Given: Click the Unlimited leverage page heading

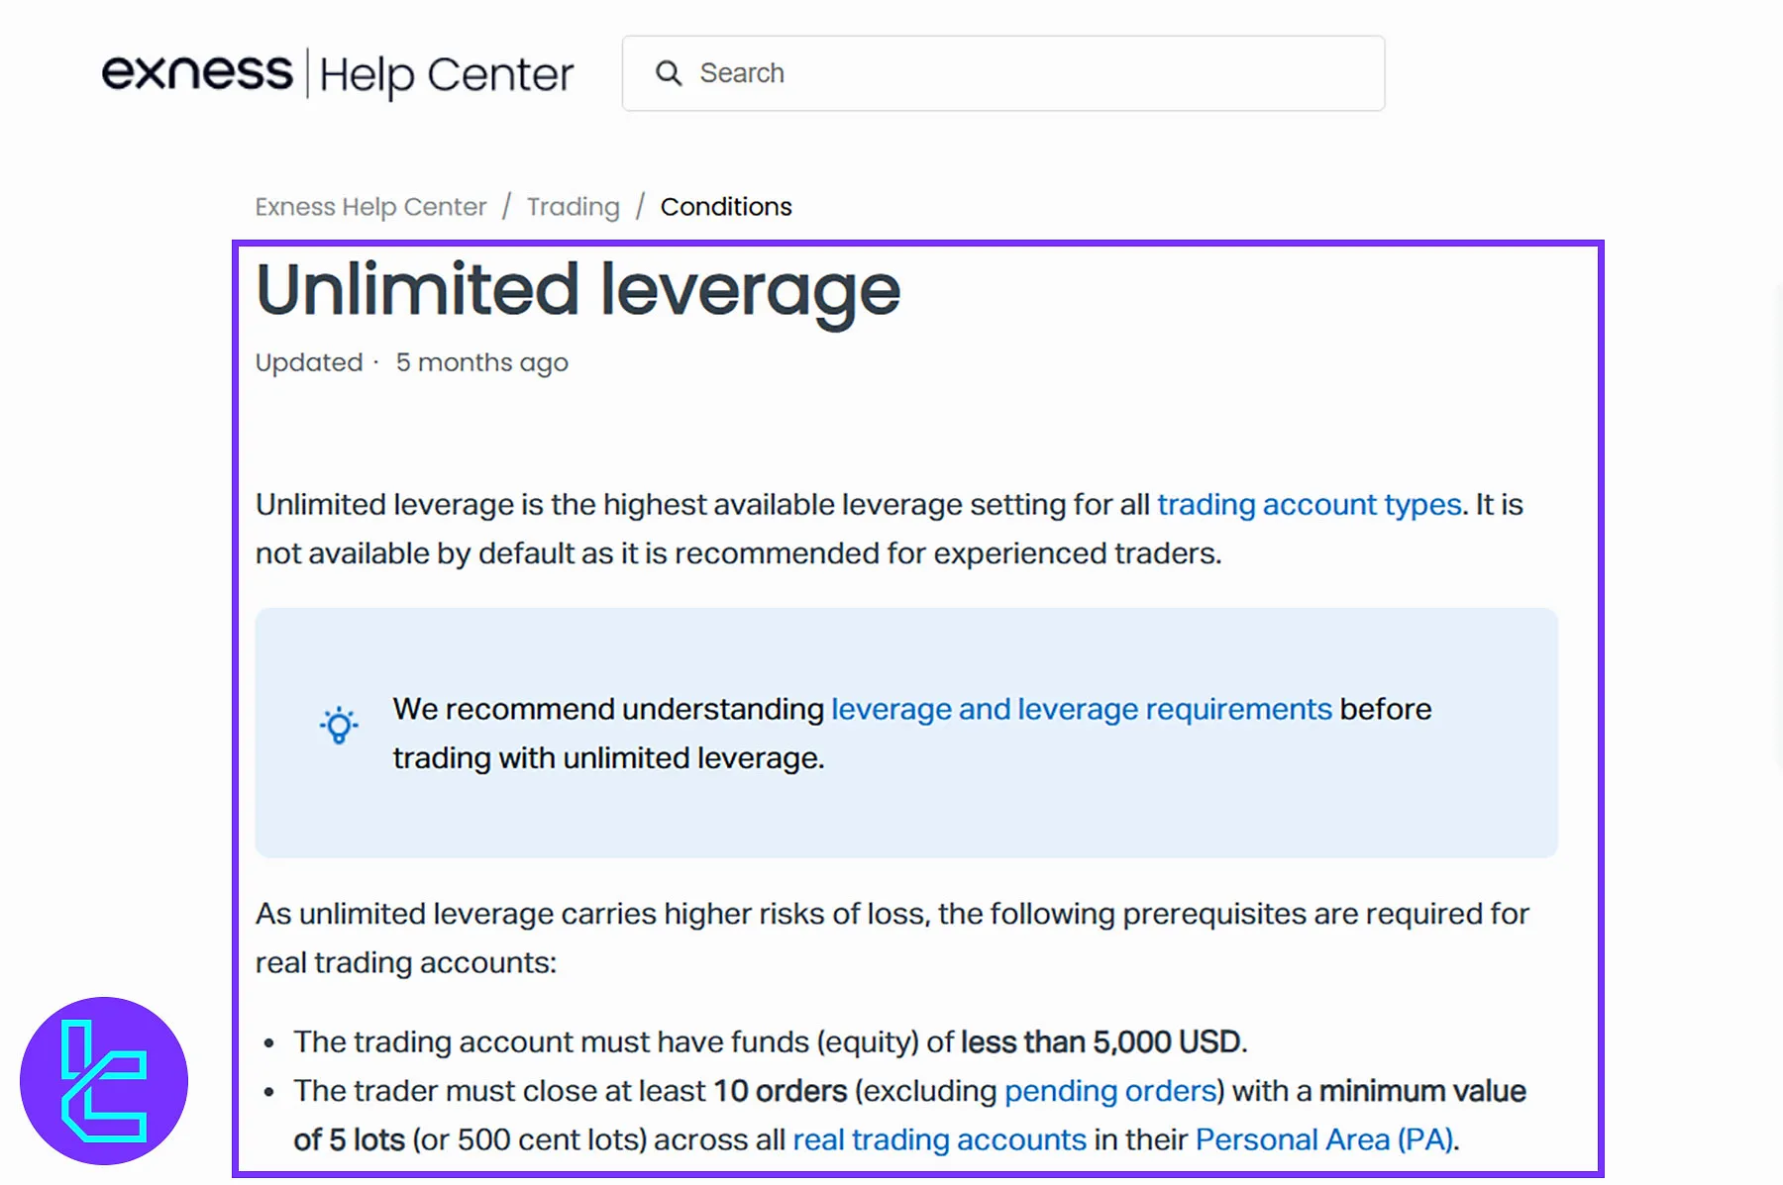Looking at the screenshot, I should (x=577, y=290).
